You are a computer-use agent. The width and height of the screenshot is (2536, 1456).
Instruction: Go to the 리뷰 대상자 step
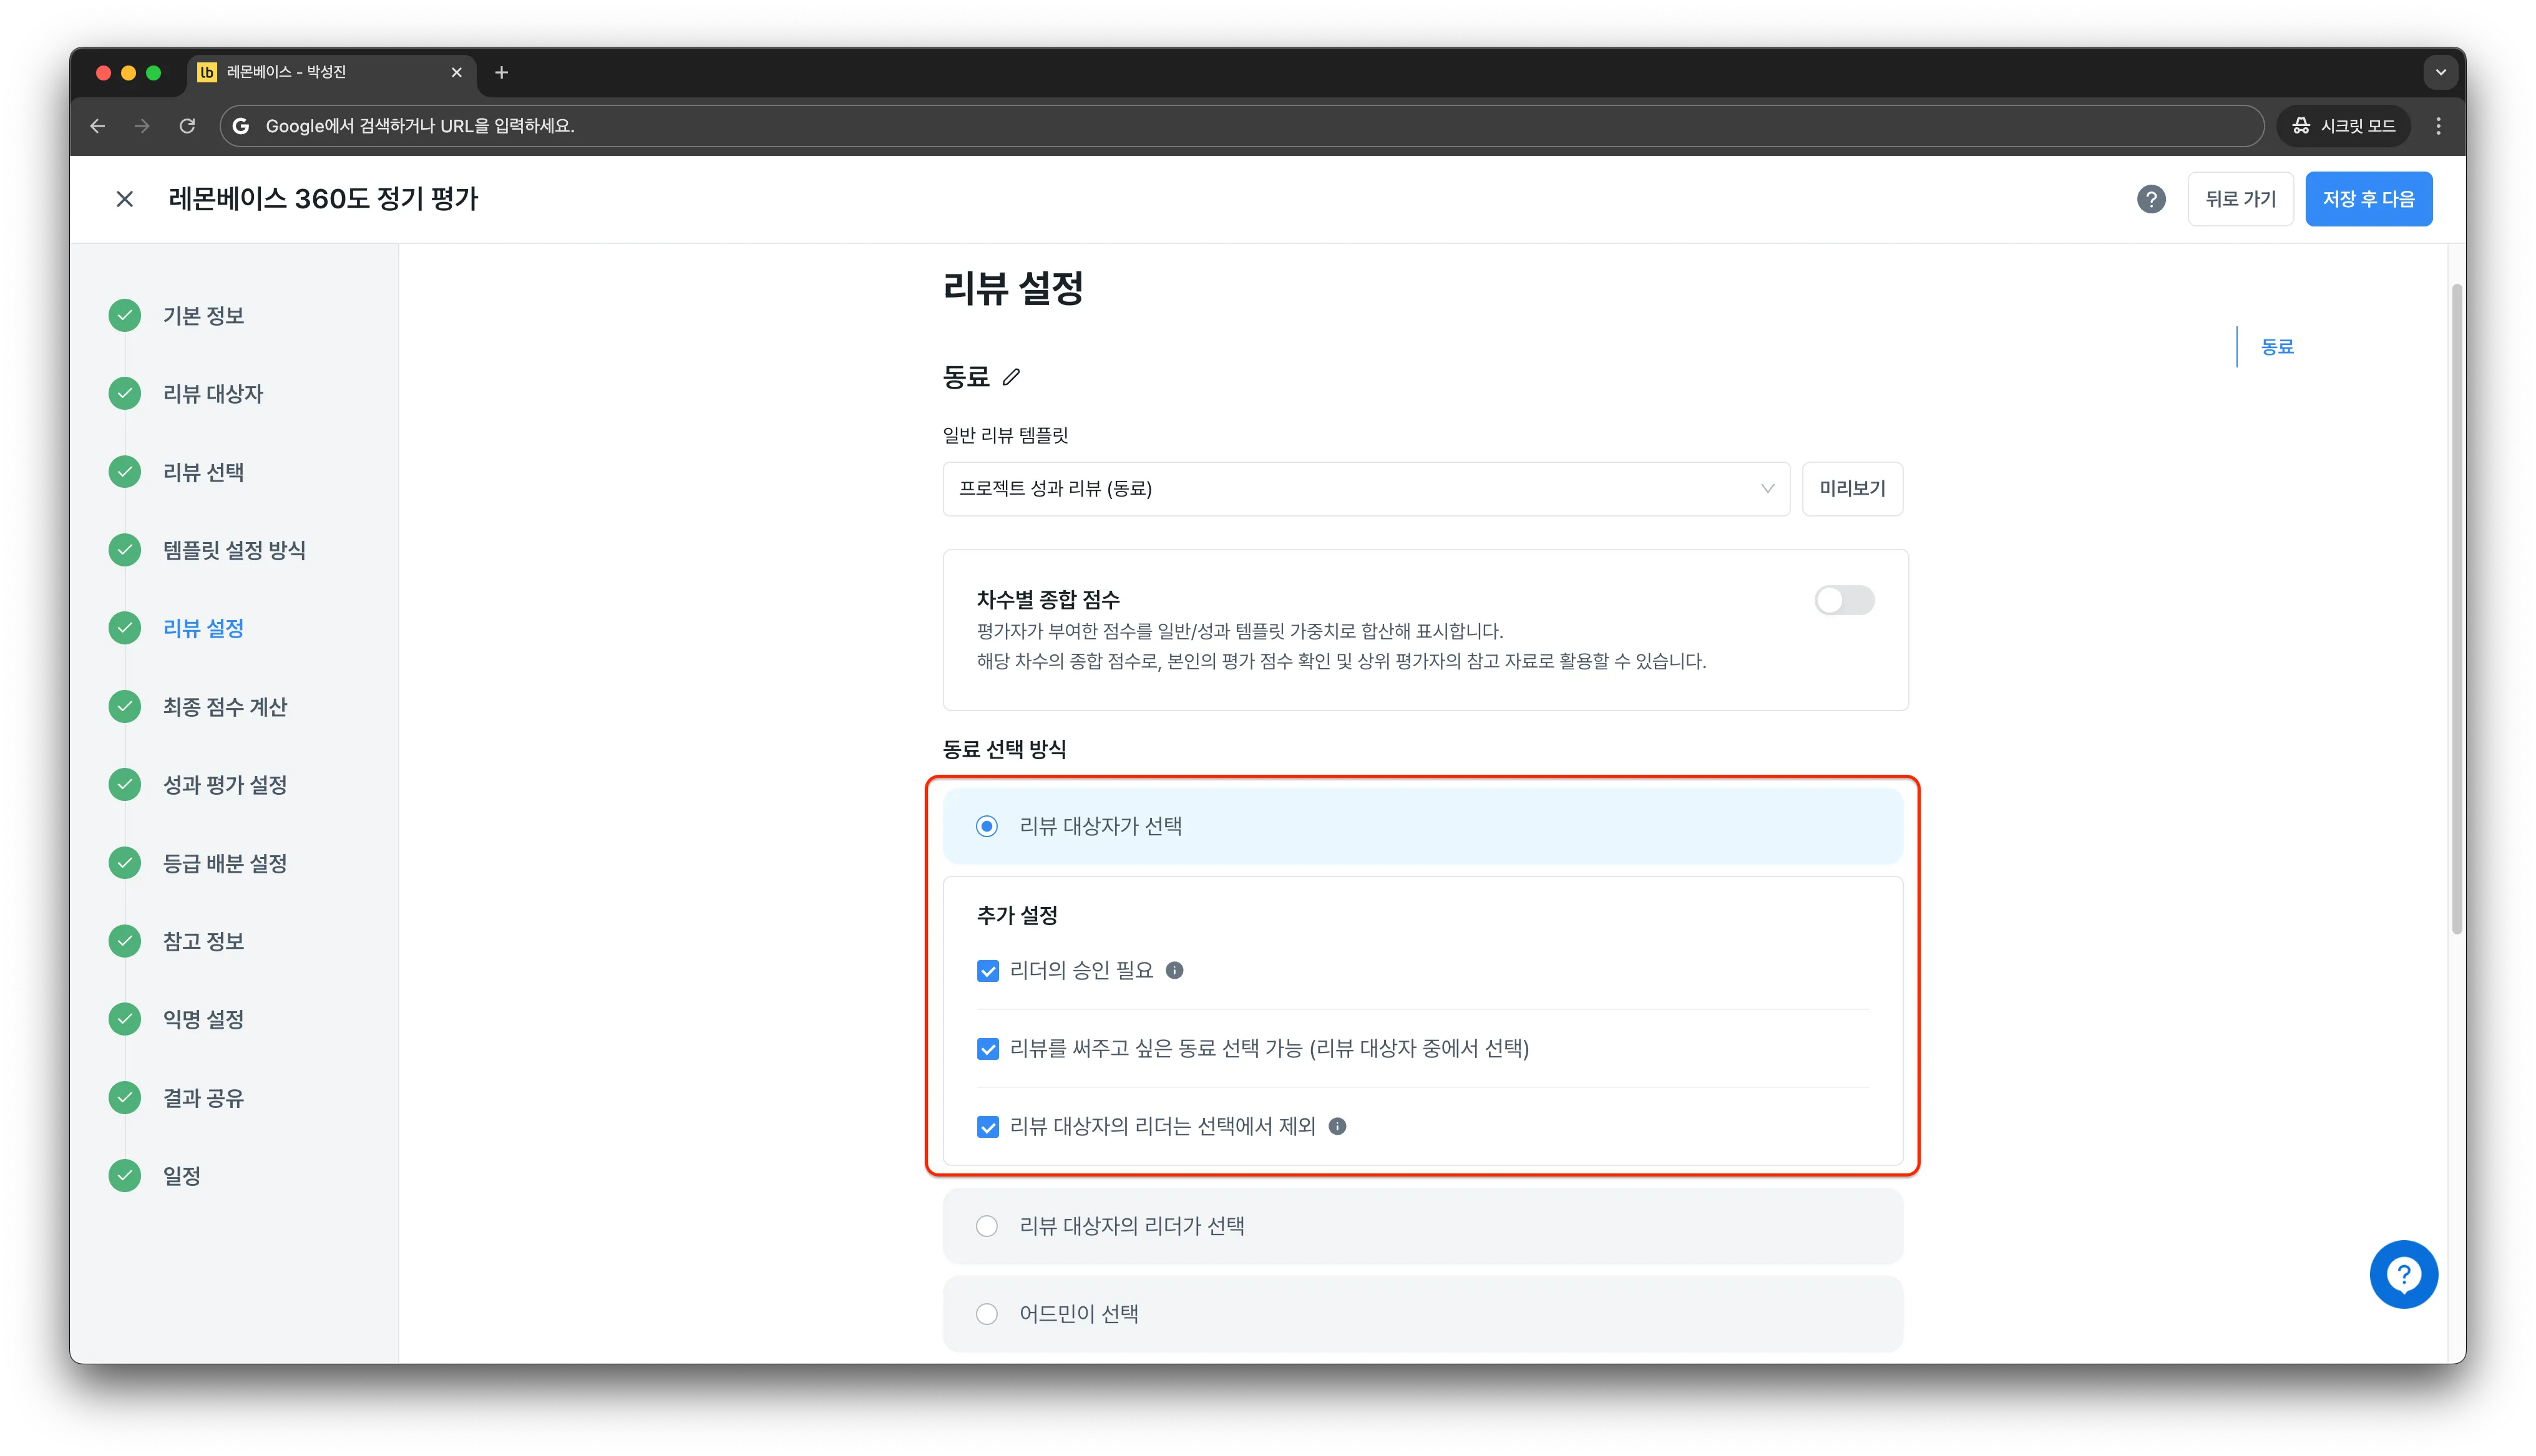pos(213,393)
